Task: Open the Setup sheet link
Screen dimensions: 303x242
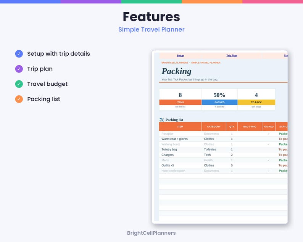Action: 180,56
